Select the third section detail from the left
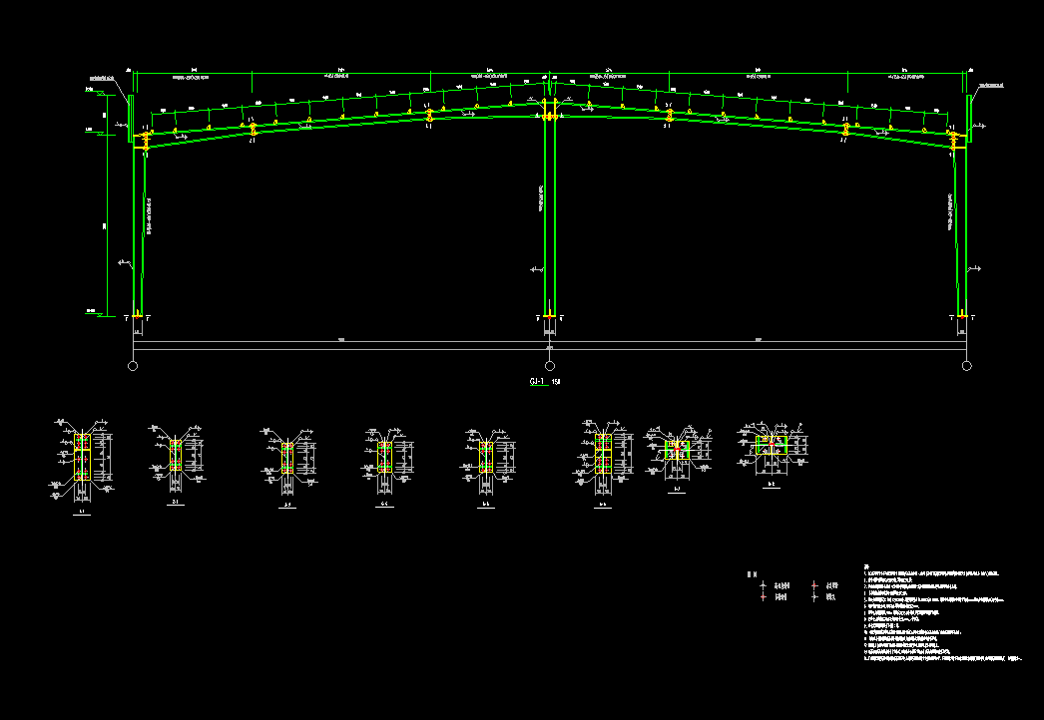 pyautogui.click(x=287, y=458)
